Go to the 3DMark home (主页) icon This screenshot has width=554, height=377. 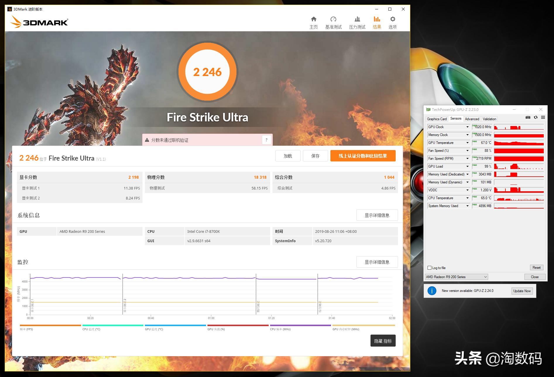(x=313, y=19)
